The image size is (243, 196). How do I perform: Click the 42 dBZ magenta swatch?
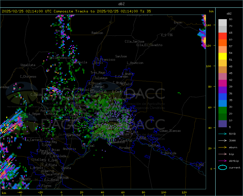coord(222,83)
